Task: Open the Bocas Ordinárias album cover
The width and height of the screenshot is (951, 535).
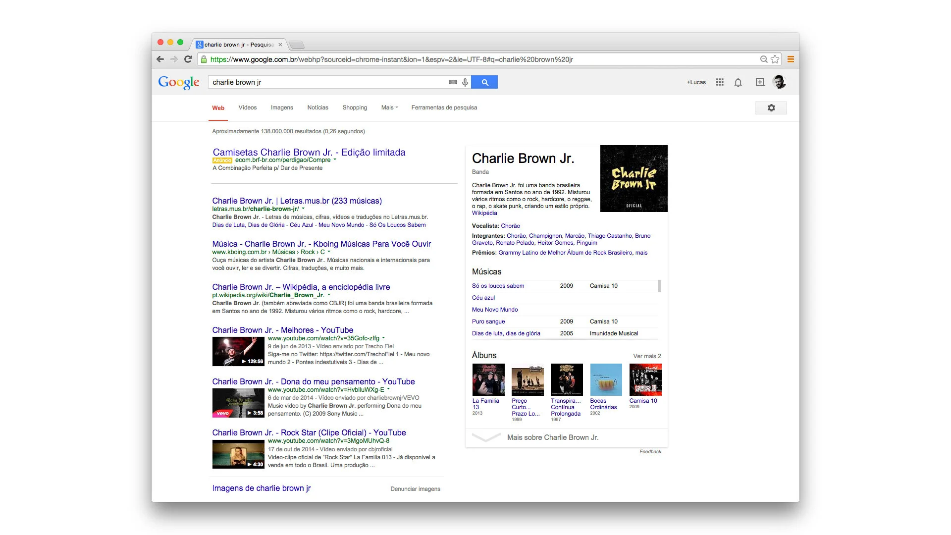Action: pyautogui.click(x=606, y=379)
